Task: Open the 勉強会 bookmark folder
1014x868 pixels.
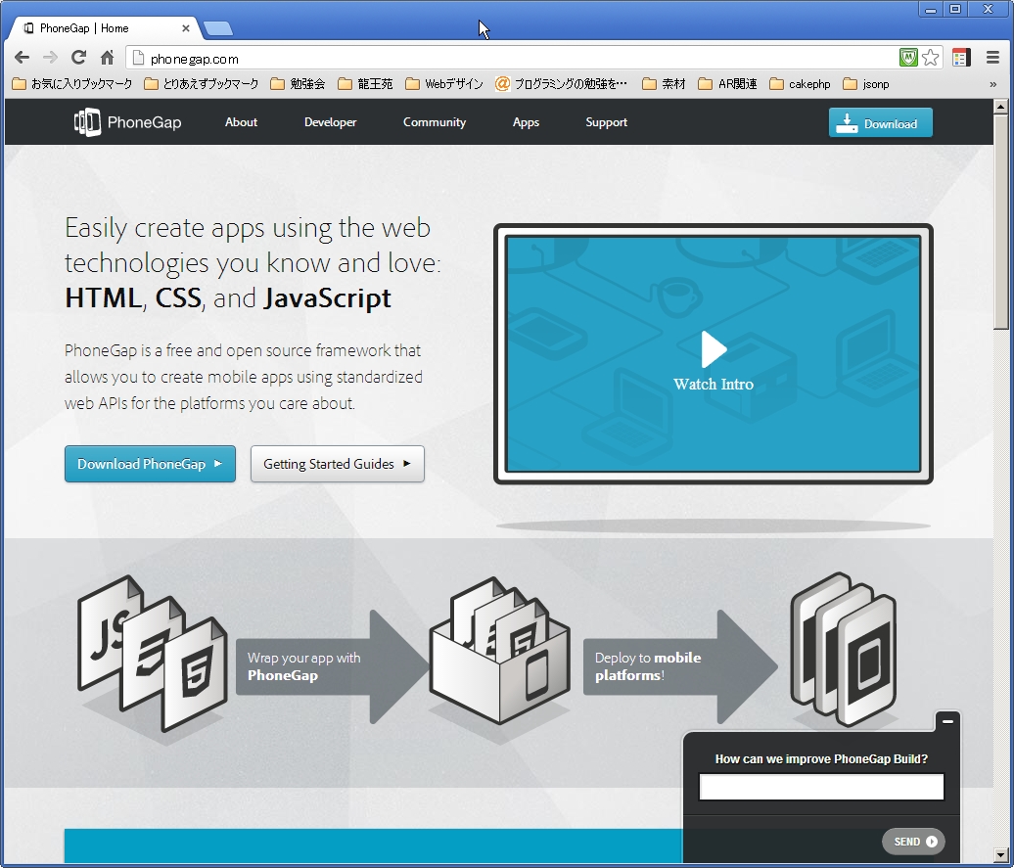Action: click(x=298, y=84)
